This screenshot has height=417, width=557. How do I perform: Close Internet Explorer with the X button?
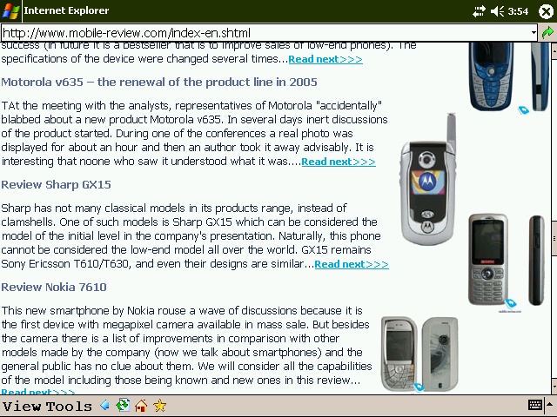coord(546,11)
